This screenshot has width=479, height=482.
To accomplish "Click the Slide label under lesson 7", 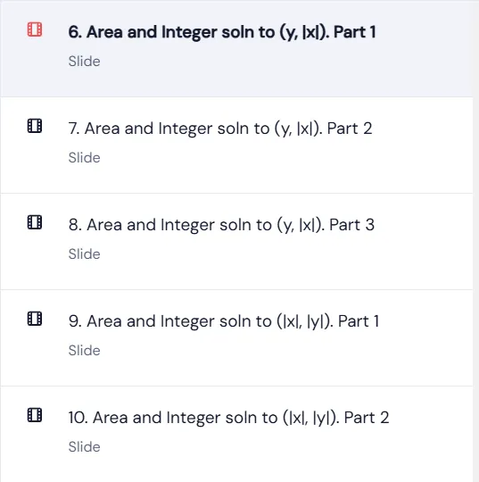I will (x=84, y=157).
